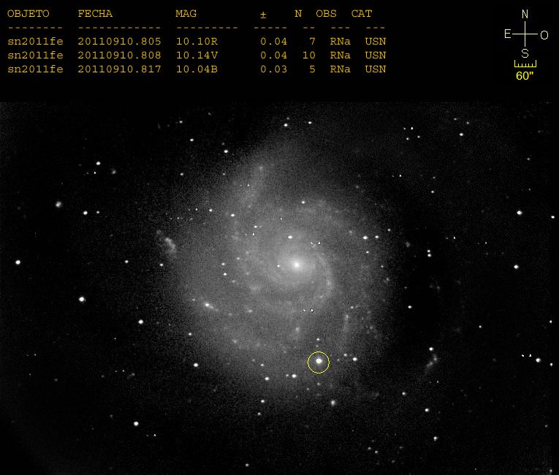
Task: Click the OBJETO column header
Action: click(x=28, y=14)
